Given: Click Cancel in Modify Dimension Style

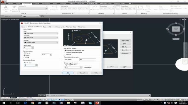Looking at the screenshot, I should [82, 73].
